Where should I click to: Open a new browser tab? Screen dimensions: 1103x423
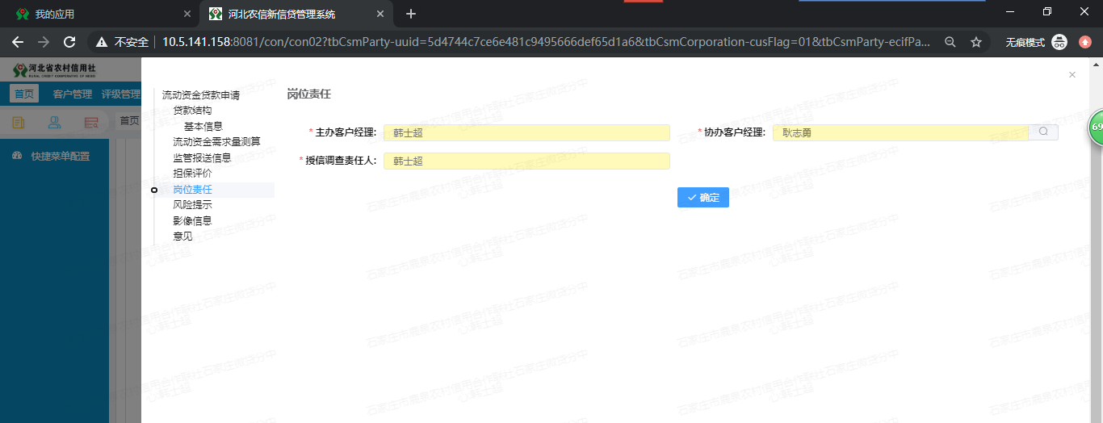pos(411,14)
